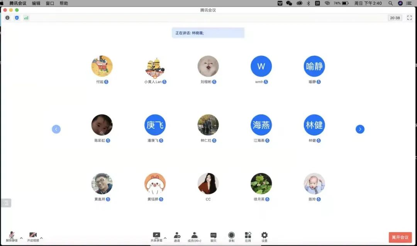Select 刘翔彬 dog avatar

(208, 66)
